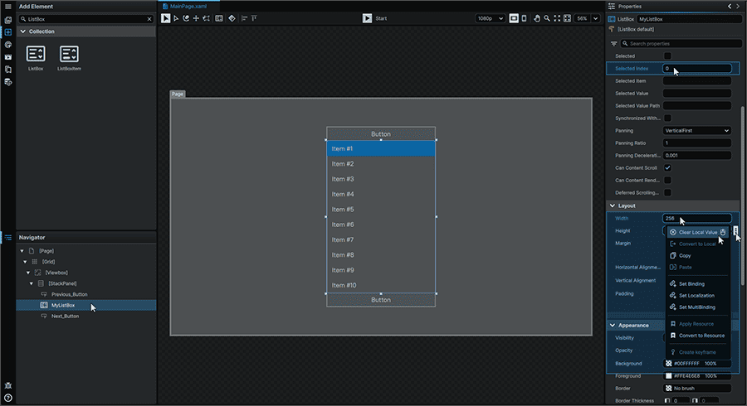Select Set MultiBinding menu entry
Viewport: 747px width, 406px height.
(x=697, y=307)
